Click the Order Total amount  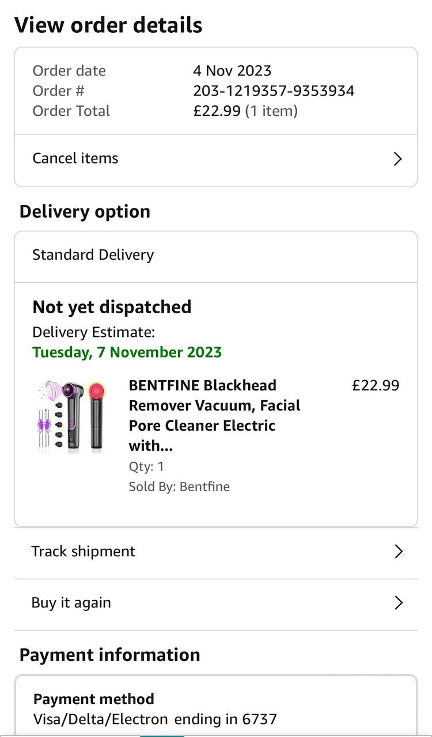point(217,111)
